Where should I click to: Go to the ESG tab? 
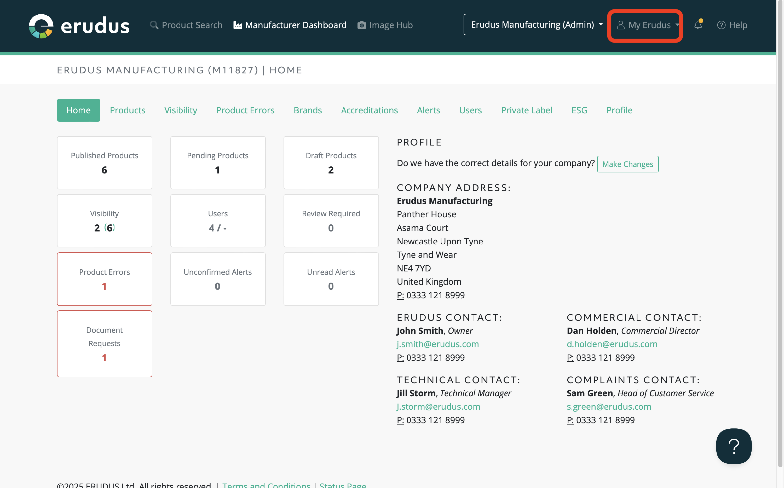pos(579,110)
